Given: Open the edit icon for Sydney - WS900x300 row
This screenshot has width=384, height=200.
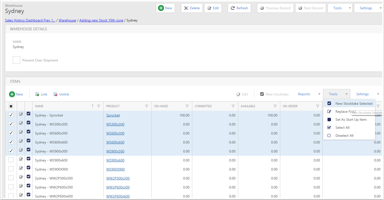Looking at the screenshot, I should point(21,150).
